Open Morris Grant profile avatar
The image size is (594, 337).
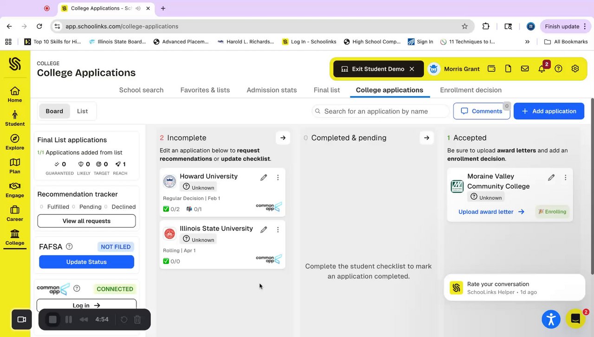(x=434, y=69)
